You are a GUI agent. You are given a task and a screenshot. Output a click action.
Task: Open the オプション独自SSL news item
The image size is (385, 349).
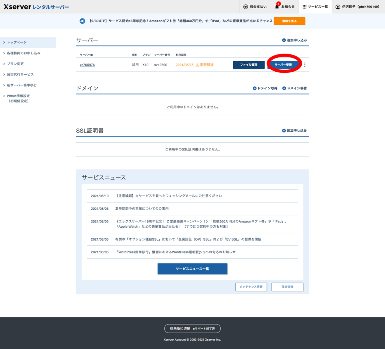[x=188, y=239]
